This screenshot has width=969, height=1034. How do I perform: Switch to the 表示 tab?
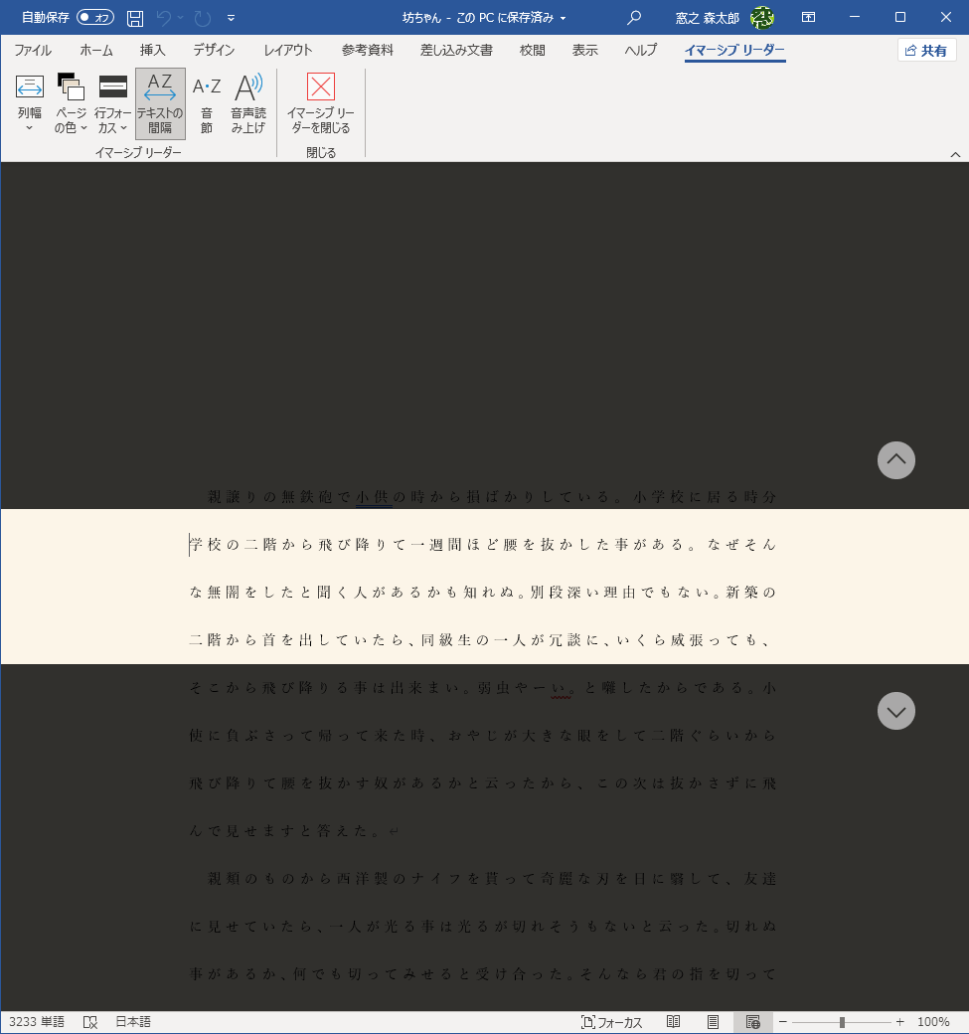coord(584,50)
